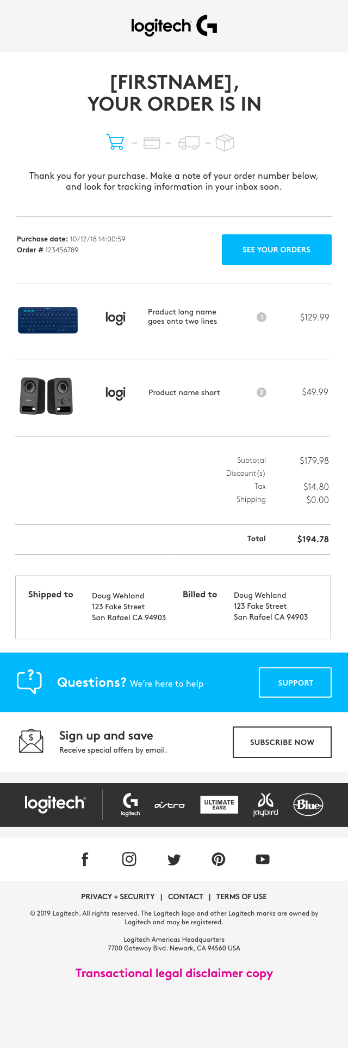Click the blue keyboard product image
The height and width of the screenshot is (1048, 348).
click(48, 320)
